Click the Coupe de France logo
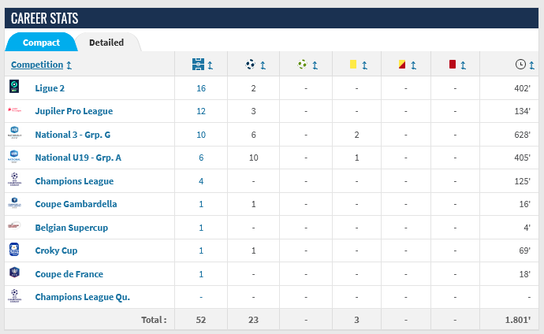 14,273
